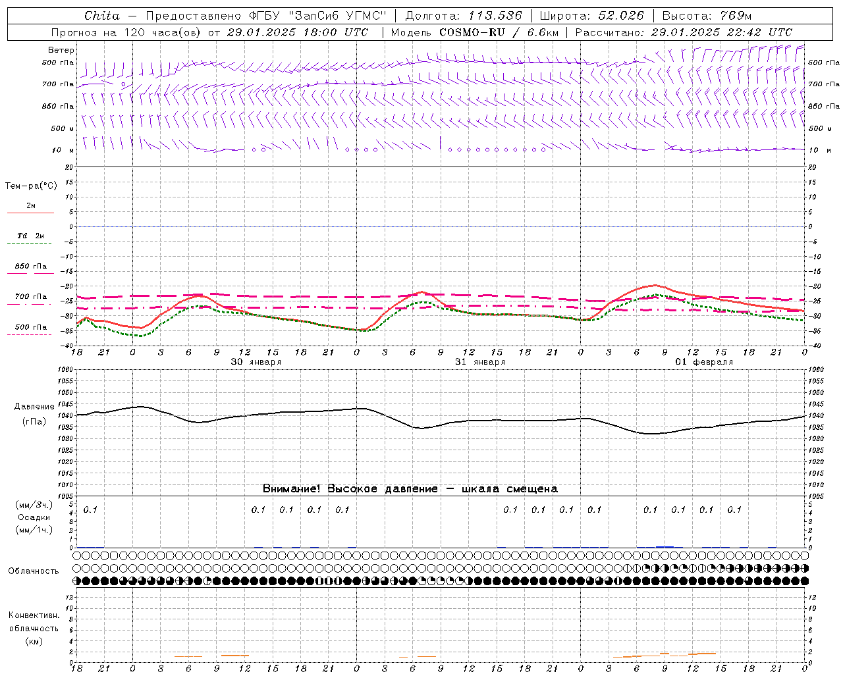Click the Осадки precipitation panel label
This screenshot has width=843, height=674.
(x=34, y=517)
